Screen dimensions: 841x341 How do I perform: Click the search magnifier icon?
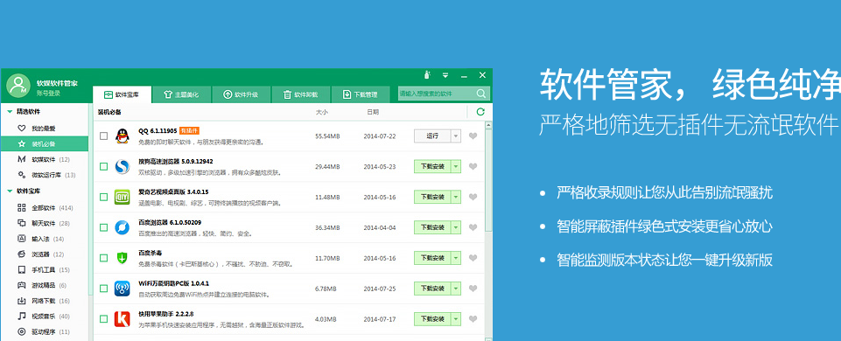[x=481, y=94]
